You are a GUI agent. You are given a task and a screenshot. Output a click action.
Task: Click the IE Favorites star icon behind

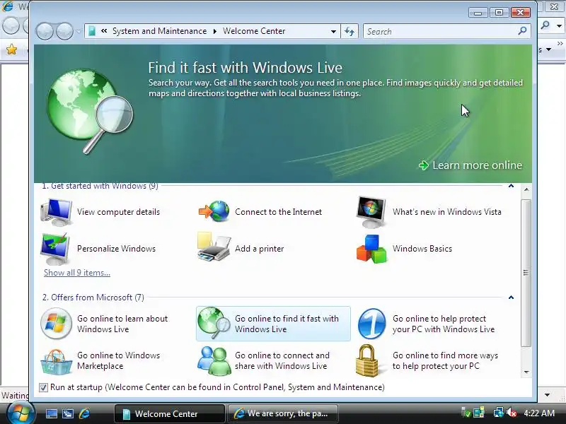click(11, 49)
